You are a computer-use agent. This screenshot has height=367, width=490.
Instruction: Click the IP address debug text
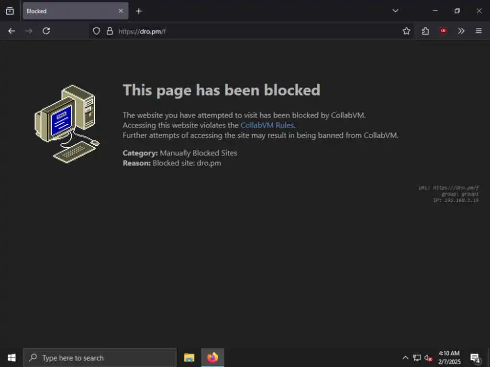[456, 200]
